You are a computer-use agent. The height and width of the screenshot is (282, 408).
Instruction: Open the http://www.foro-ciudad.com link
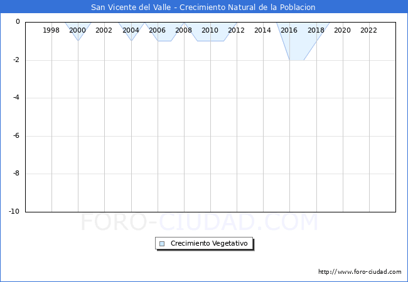tap(360, 272)
